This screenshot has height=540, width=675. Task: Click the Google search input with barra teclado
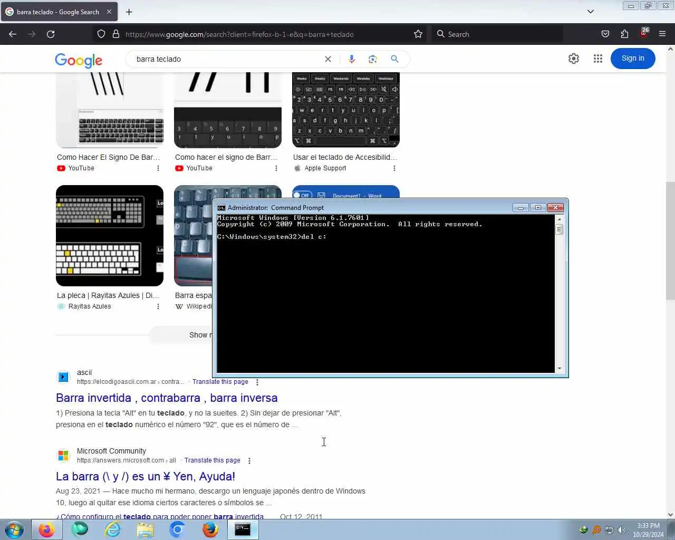227,59
